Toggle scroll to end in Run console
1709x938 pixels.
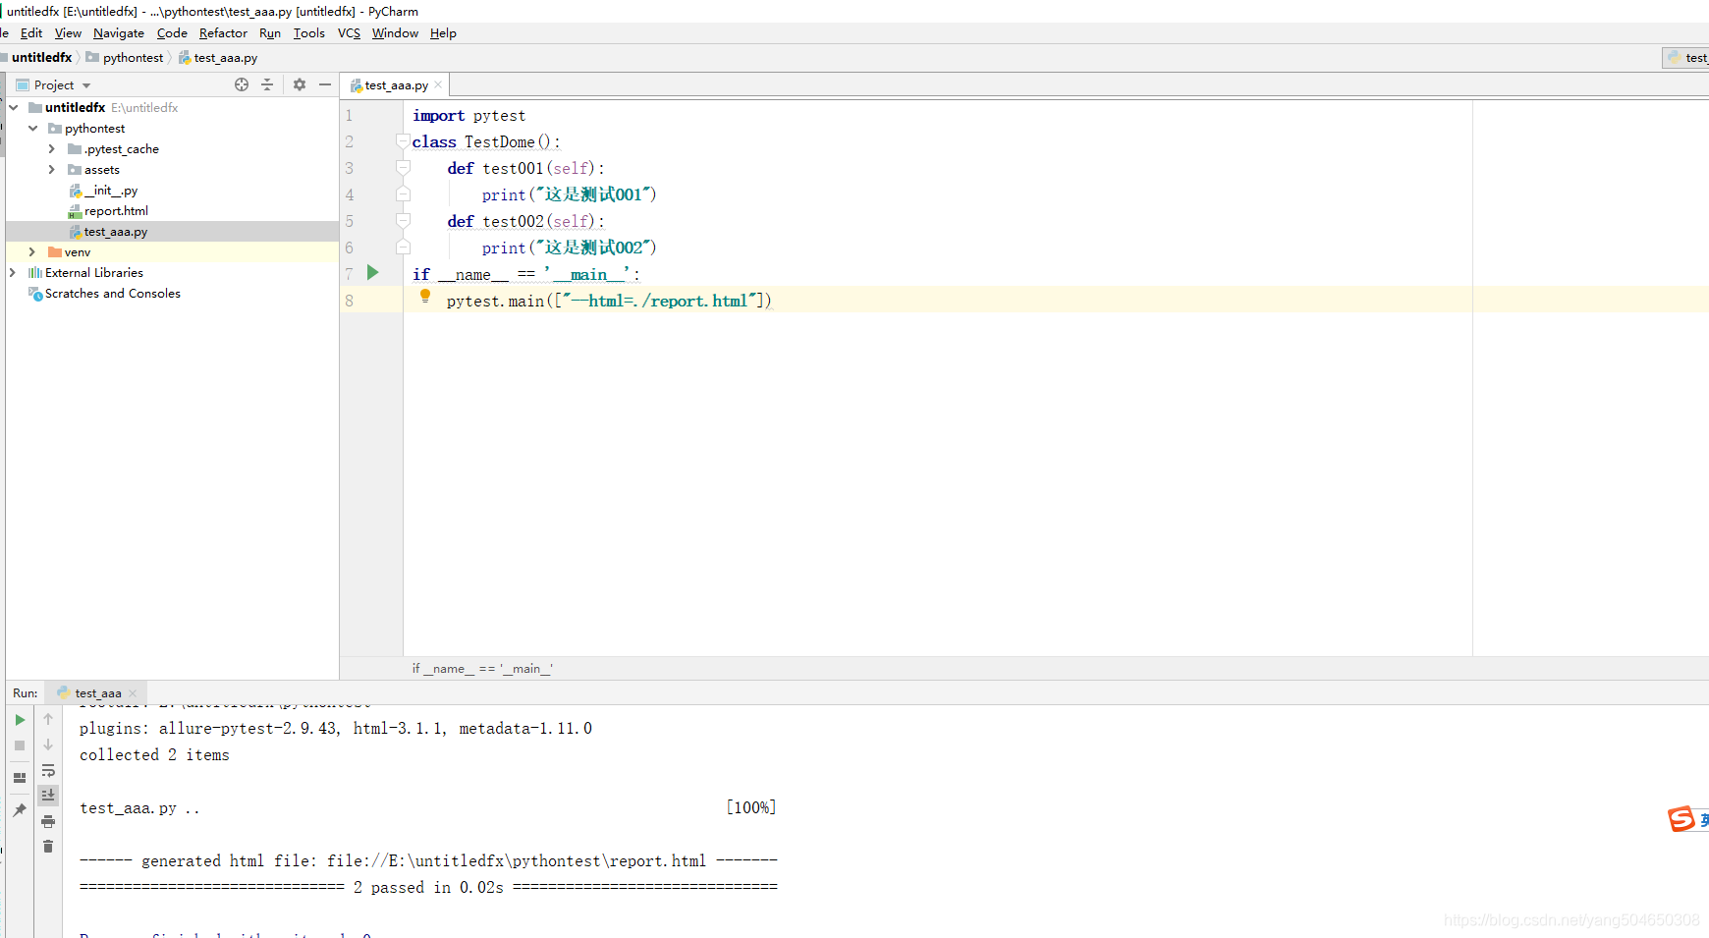[48, 795]
